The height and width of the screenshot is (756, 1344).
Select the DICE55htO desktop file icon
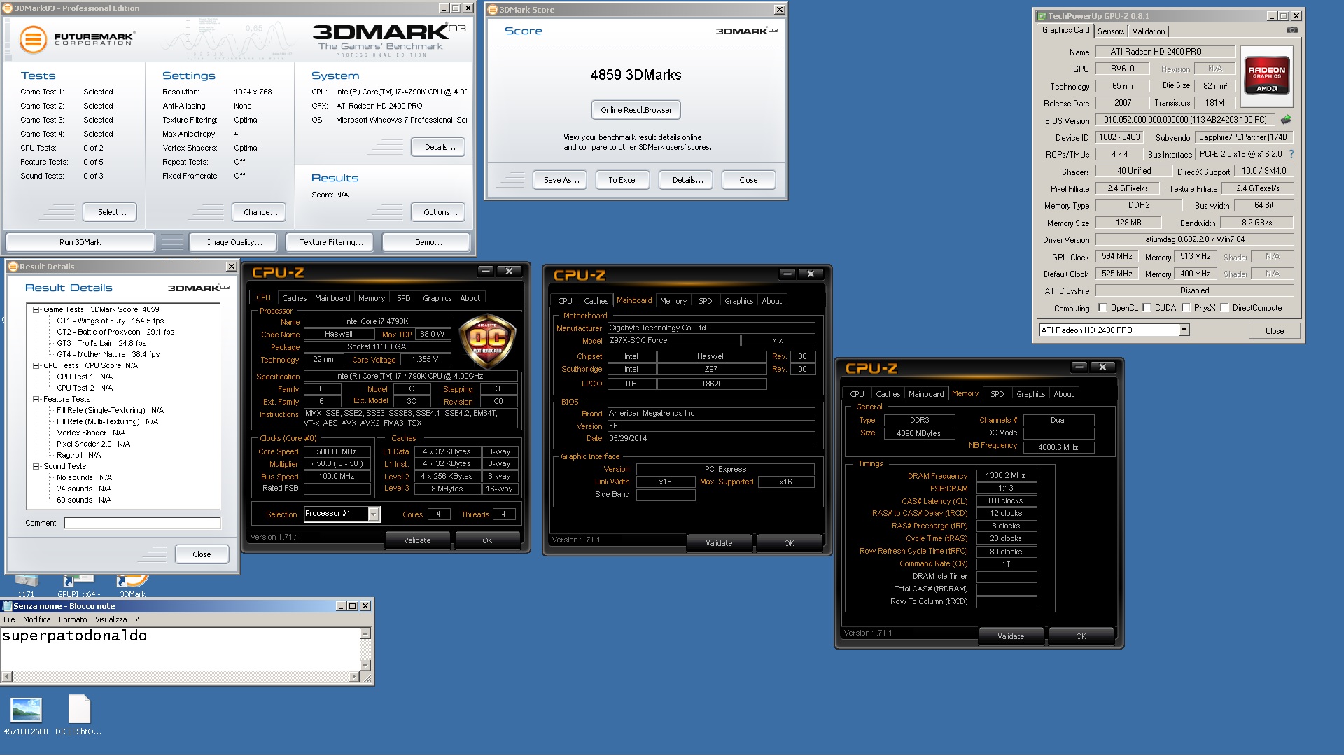(79, 715)
